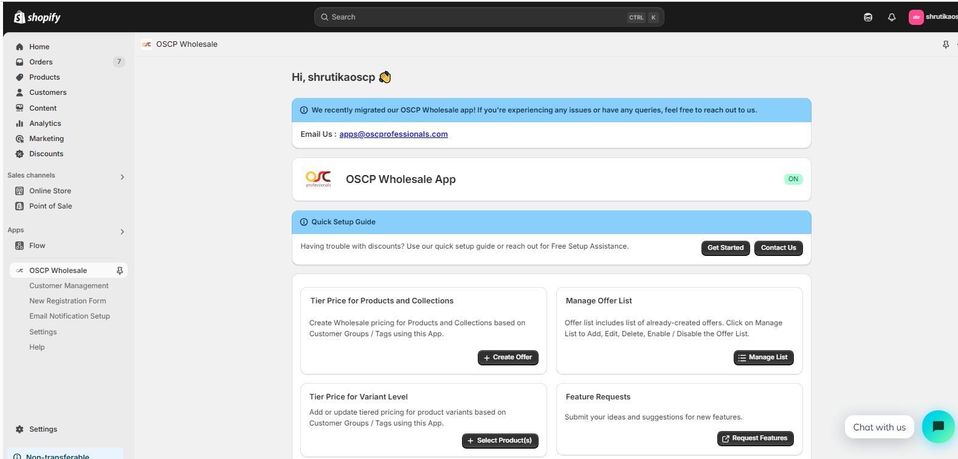Open New Registration Form page
Screen dimensions: 958x459
click(67, 301)
